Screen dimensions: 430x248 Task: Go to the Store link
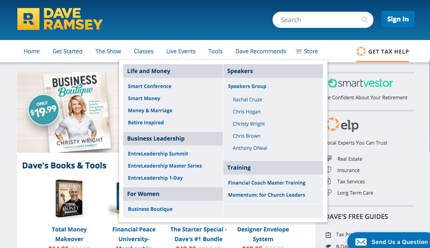[x=311, y=51]
